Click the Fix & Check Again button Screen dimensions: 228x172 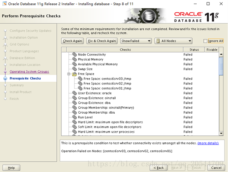point(102,41)
